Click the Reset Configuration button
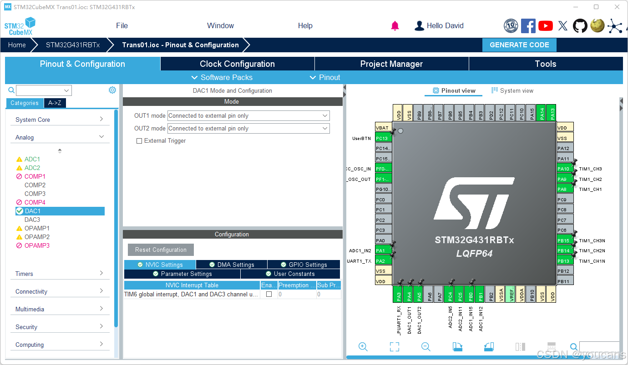Screen dimensions: 628x365 pyautogui.click(x=161, y=250)
